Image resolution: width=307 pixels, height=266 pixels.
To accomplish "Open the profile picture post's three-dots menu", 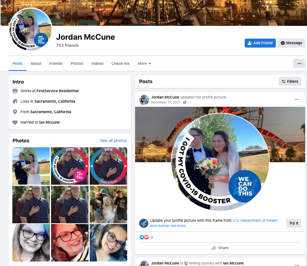I will tap(296, 100).
